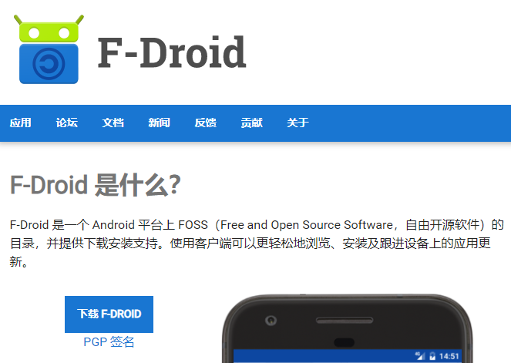
Task: Open the PGP 签名 link
Action: pyautogui.click(x=109, y=342)
